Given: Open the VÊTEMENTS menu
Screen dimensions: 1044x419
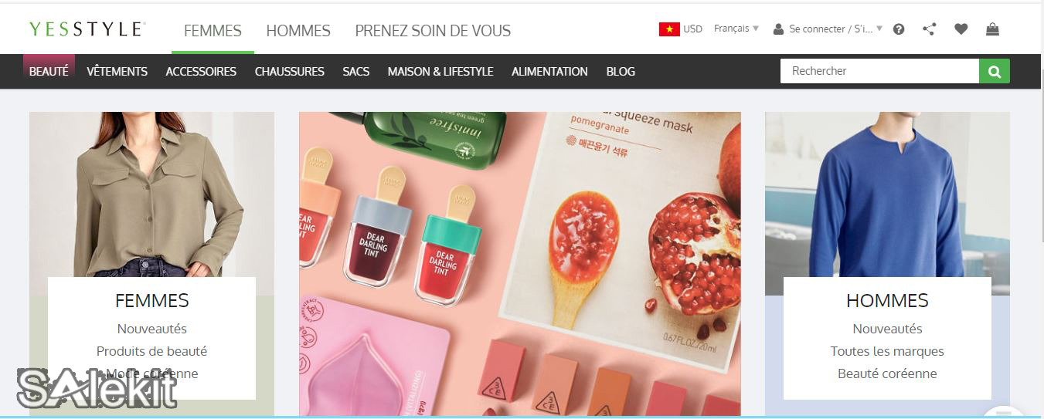Looking at the screenshot, I should pyautogui.click(x=117, y=71).
